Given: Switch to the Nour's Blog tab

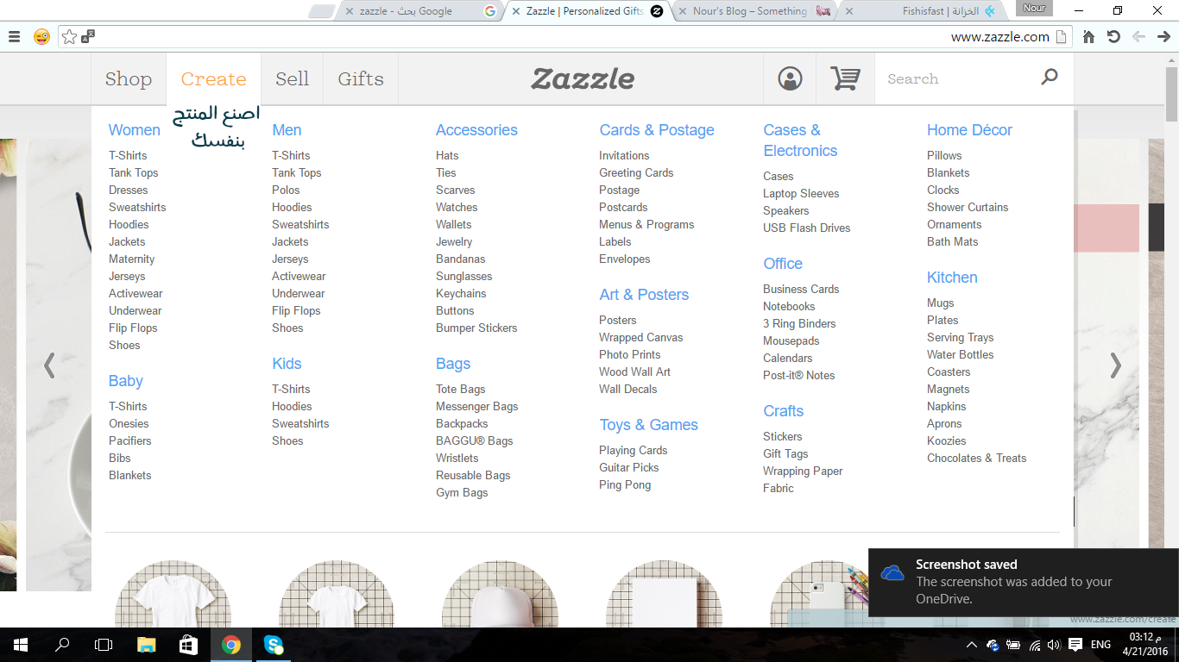Looking at the screenshot, I should pos(749,11).
